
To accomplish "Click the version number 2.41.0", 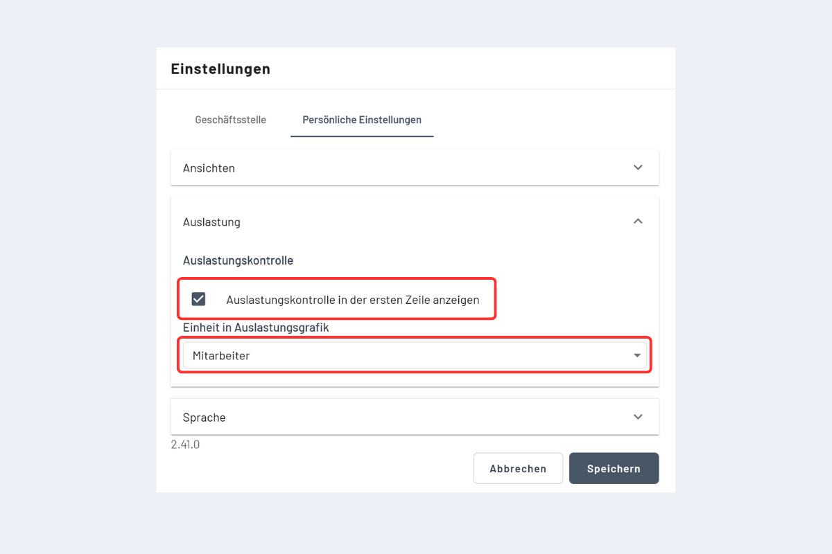I will 185,445.
